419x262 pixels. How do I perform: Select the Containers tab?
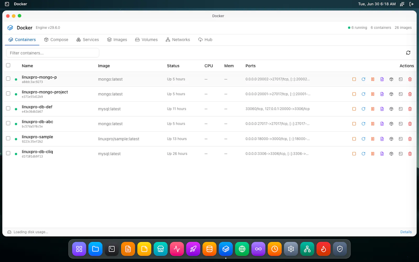click(x=22, y=40)
